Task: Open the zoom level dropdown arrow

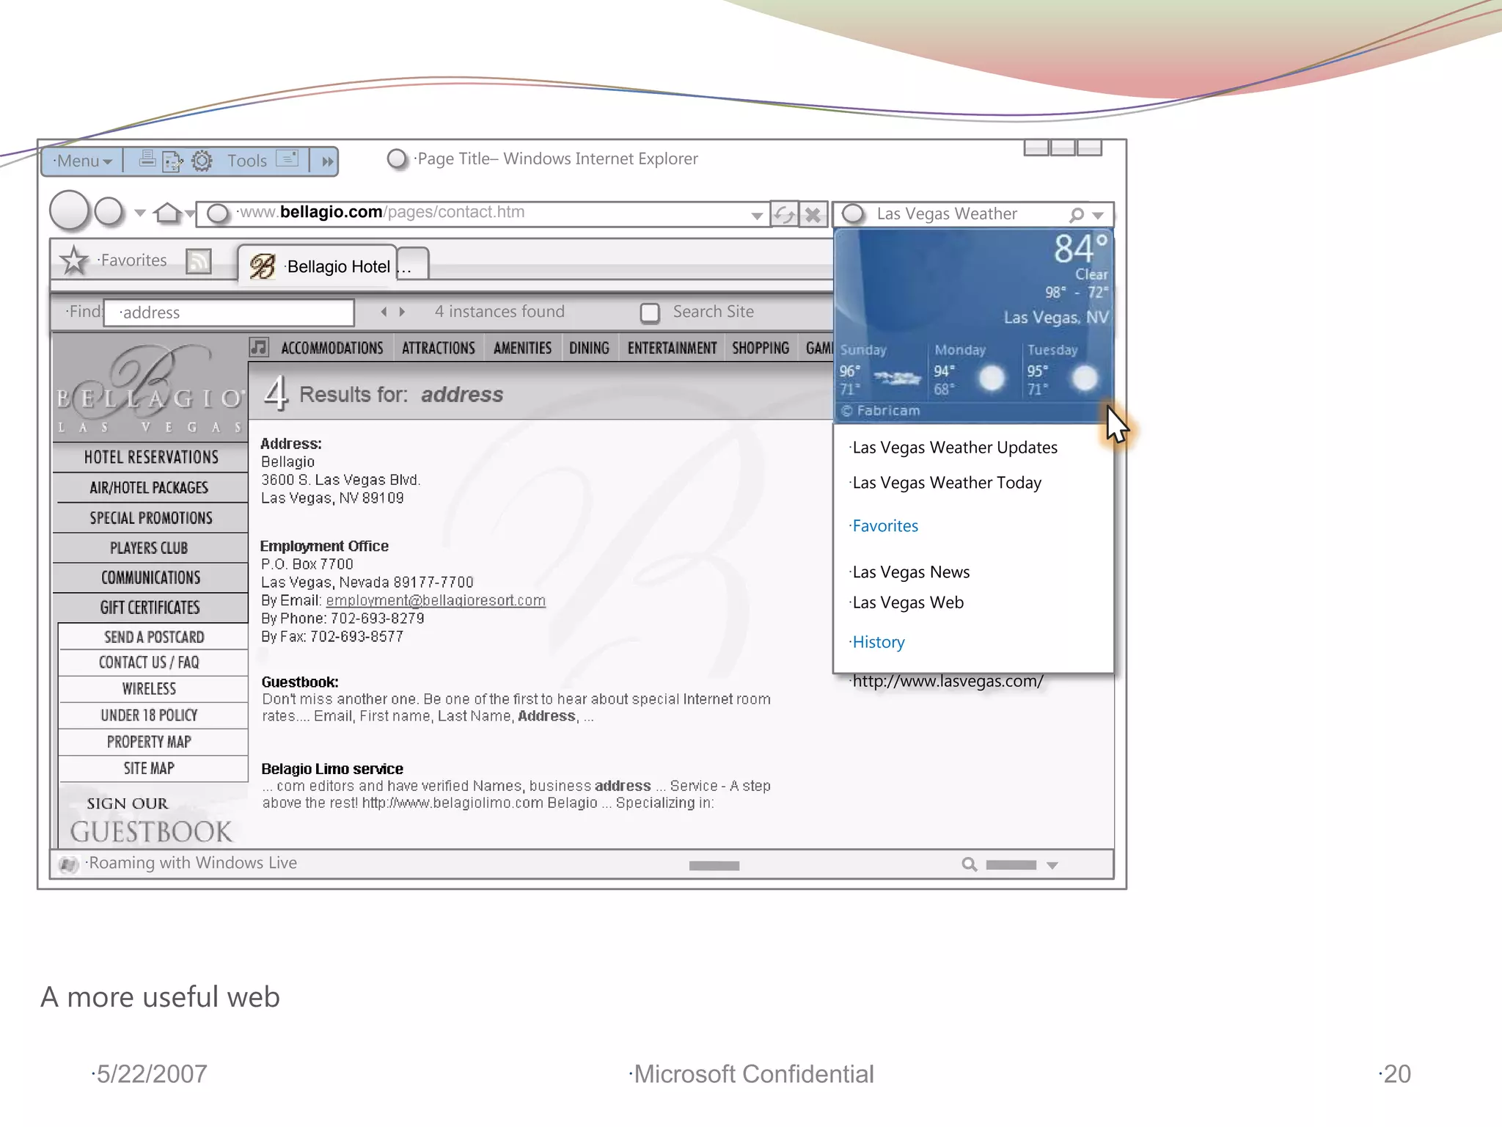Action: point(1052,866)
